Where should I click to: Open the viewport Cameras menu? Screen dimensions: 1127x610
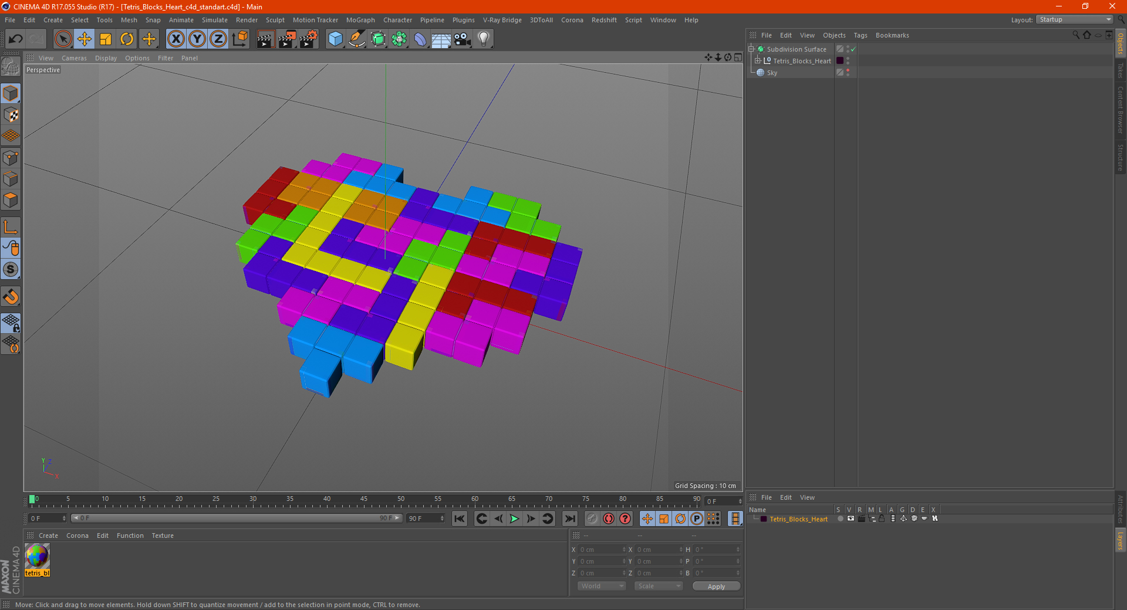point(74,58)
